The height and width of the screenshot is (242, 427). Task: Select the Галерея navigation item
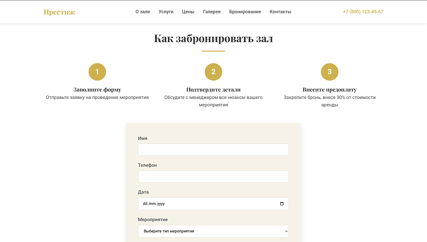212,12
